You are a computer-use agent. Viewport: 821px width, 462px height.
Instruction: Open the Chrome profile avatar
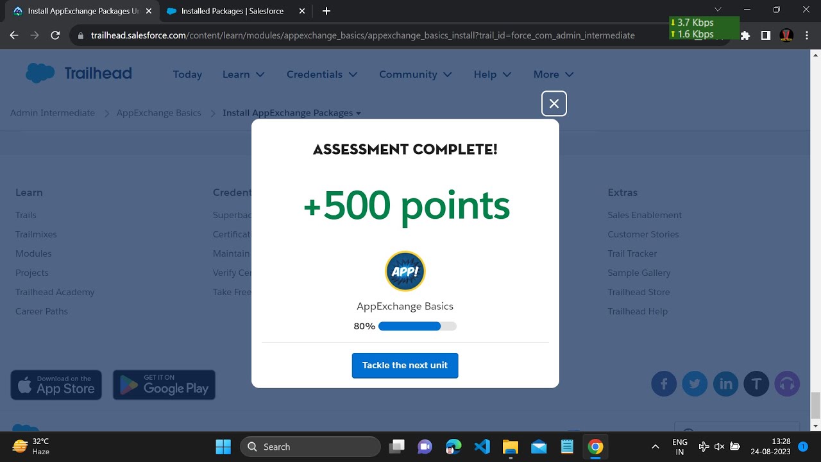[x=786, y=35]
